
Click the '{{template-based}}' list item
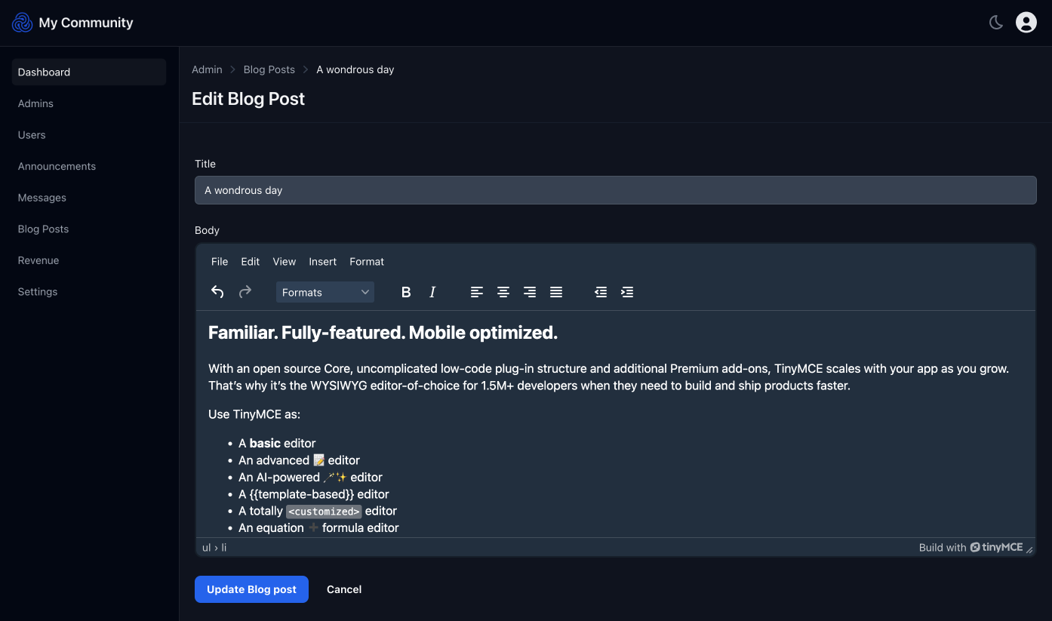314,494
